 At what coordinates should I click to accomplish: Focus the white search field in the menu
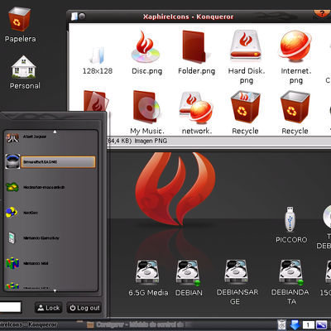click(10, 307)
